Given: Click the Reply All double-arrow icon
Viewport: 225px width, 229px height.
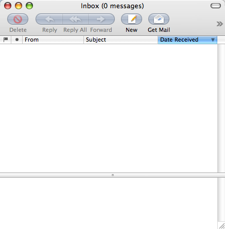Looking at the screenshot, I should pyautogui.click(x=75, y=19).
